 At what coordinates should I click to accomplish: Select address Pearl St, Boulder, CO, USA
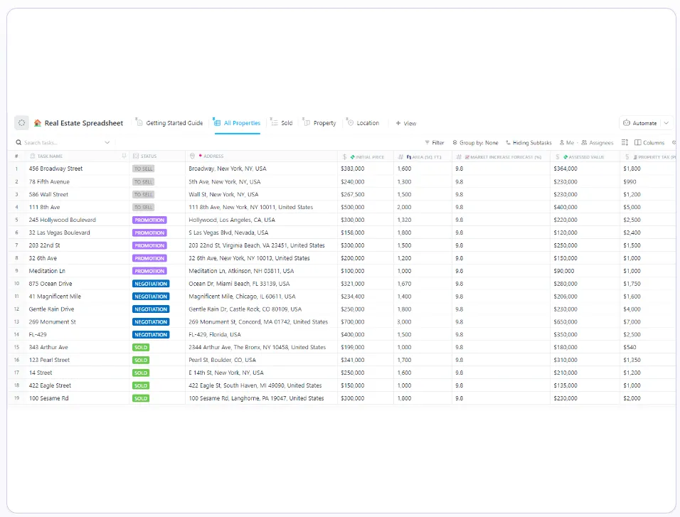222,360
